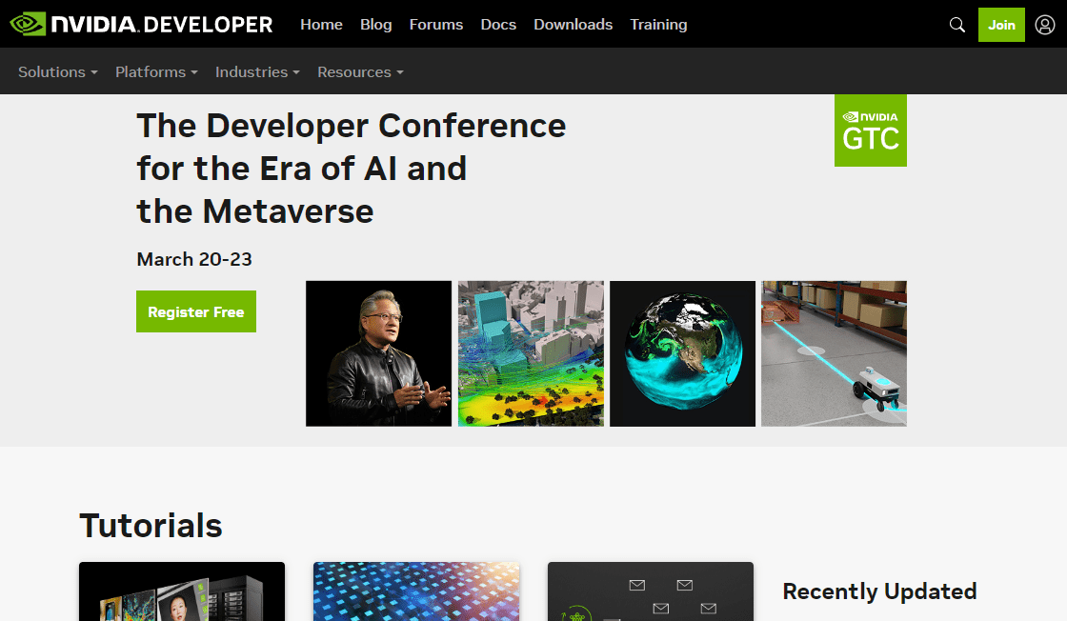Open the Training menu item

[658, 25]
